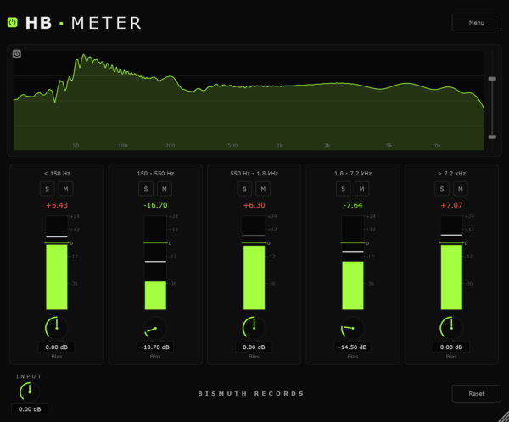This screenshot has height=422, width=509.
Task: Click the INPUT 0.00 dB value field
Action: 30,409
